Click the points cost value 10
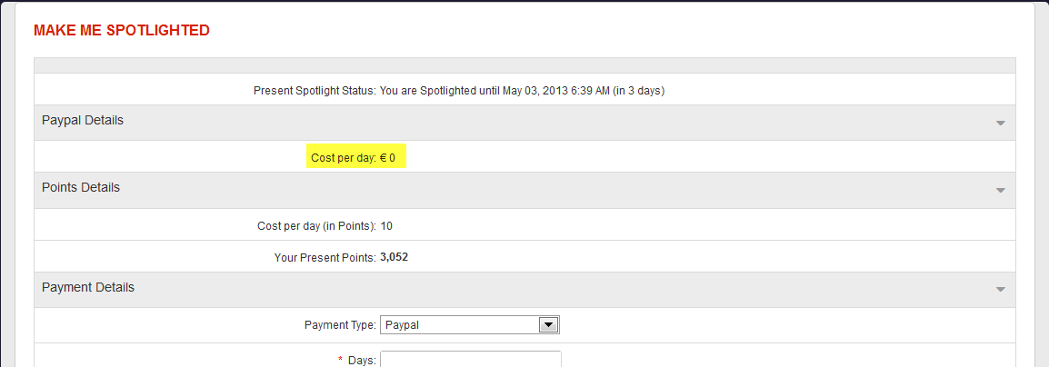1049x367 pixels. (x=386, y=226)
